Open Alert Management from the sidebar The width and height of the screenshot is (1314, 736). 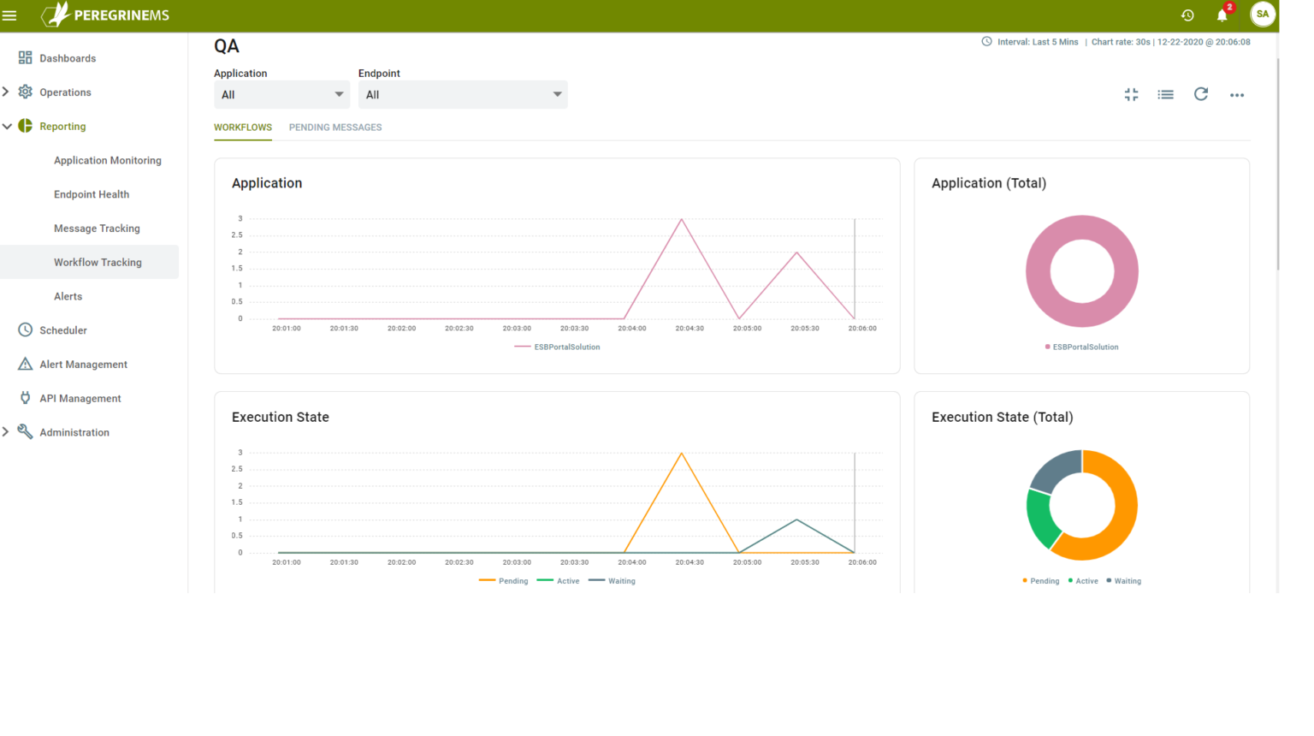coord(82,364)
